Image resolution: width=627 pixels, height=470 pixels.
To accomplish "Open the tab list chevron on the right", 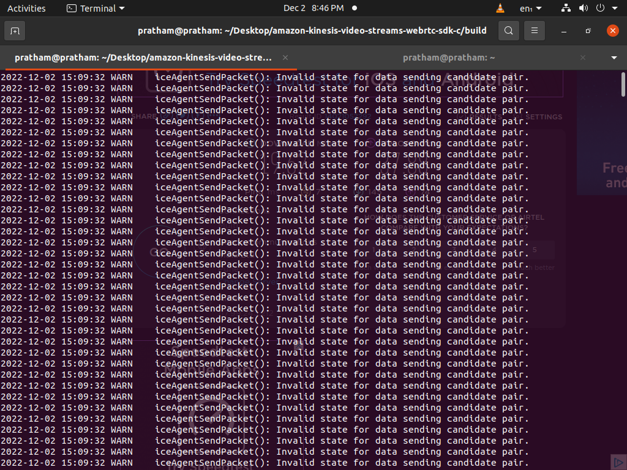I will click(614, 57).
